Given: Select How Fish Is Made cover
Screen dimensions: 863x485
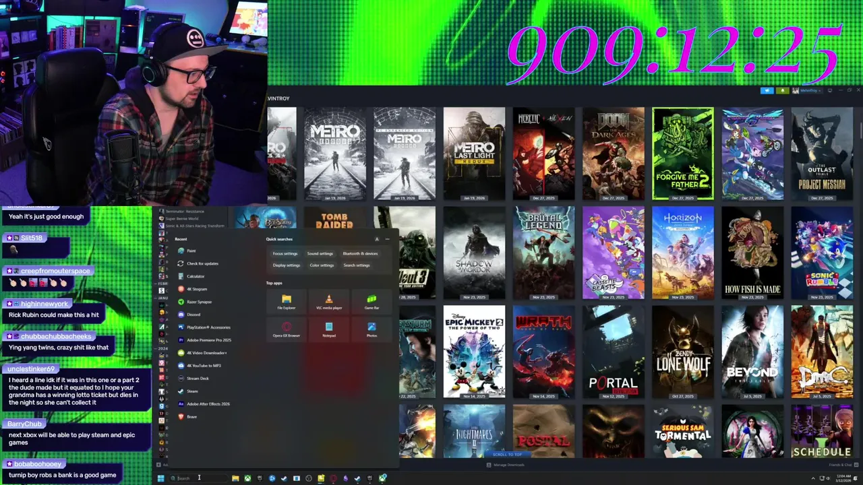Looking at the screenshot, I should point(752,253).
